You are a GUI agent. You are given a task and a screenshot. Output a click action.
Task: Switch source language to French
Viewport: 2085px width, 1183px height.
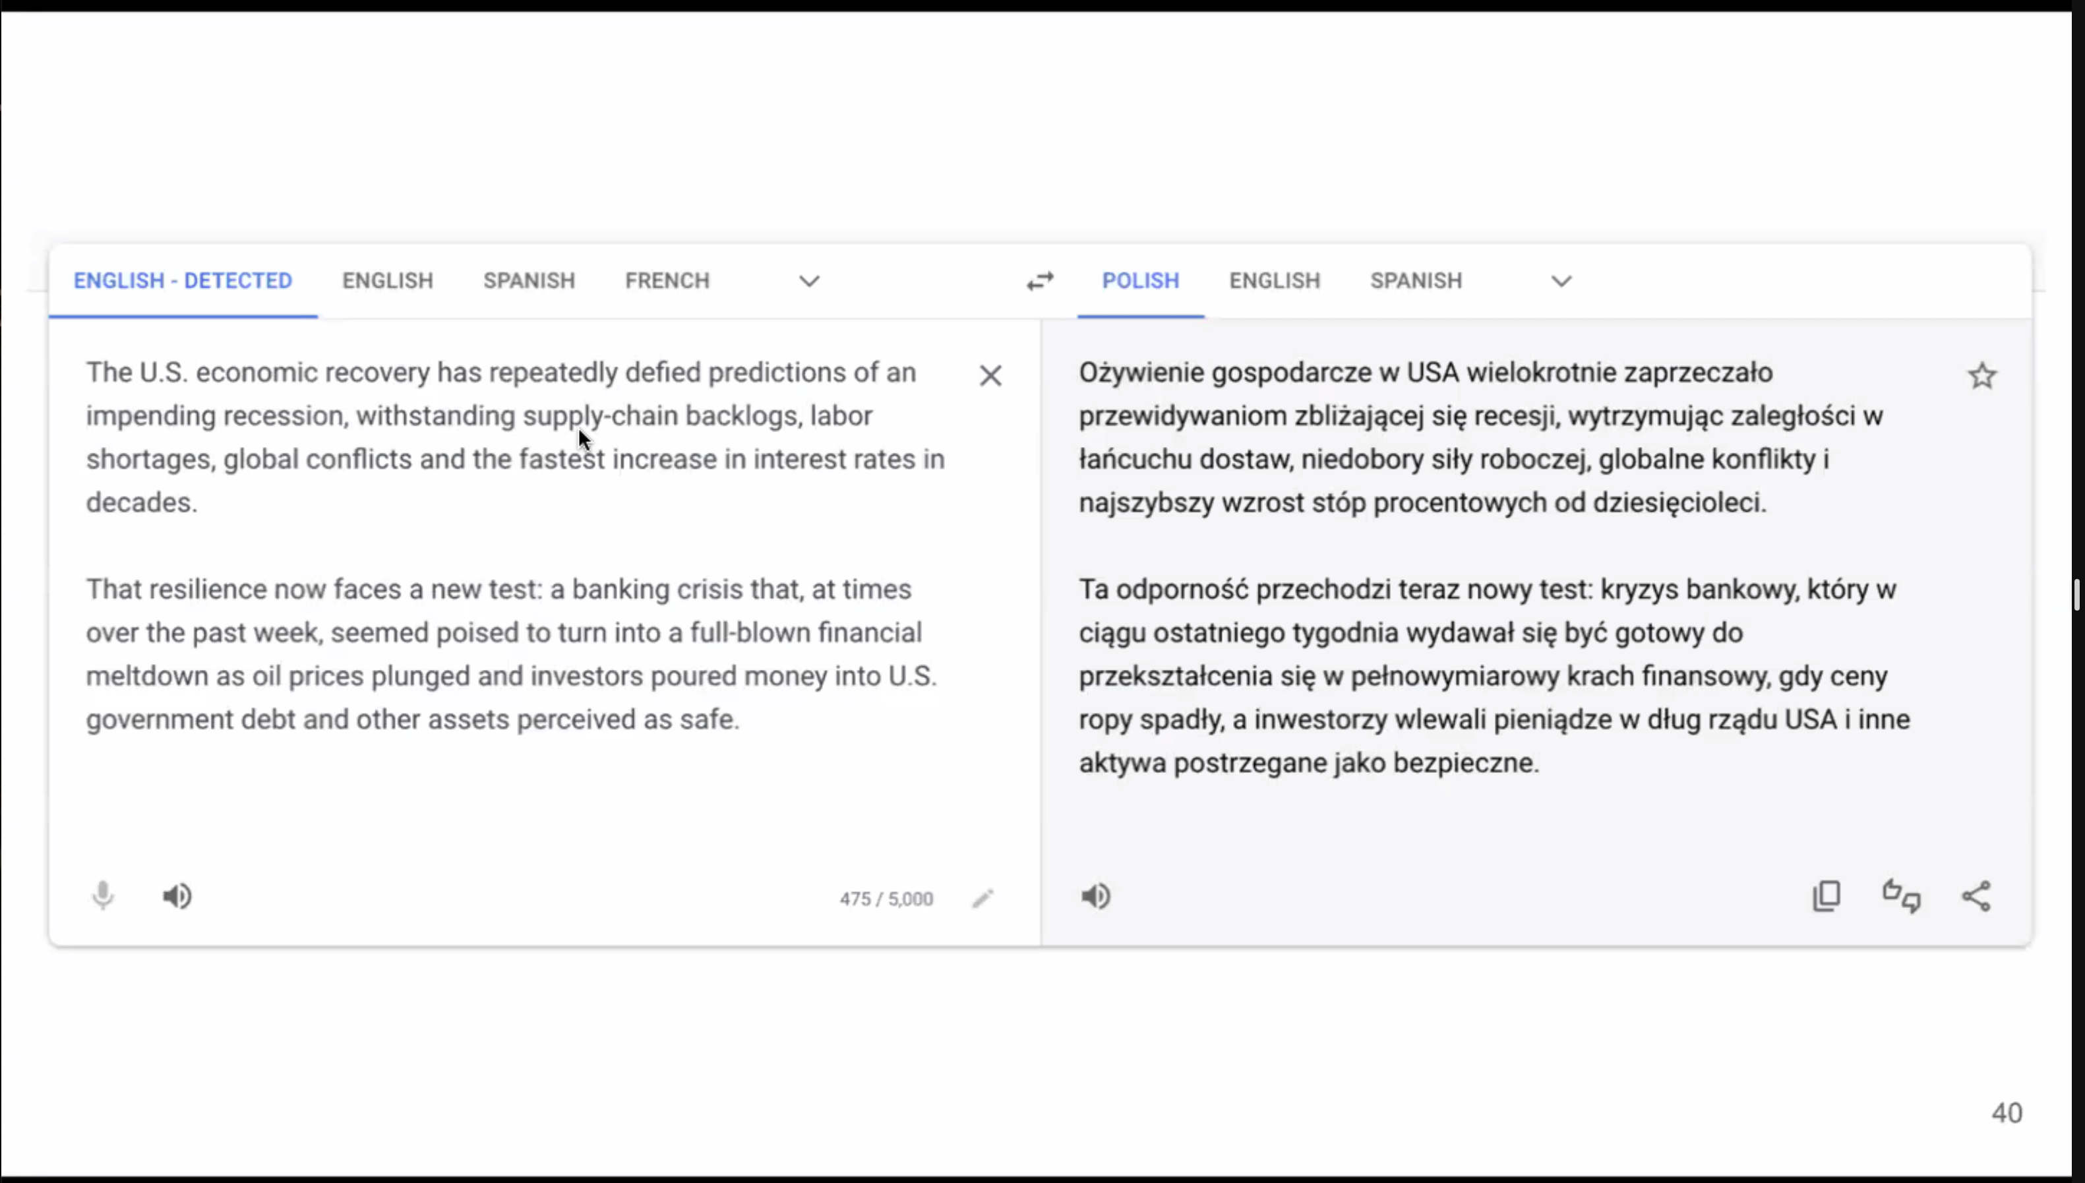(667, 281)
